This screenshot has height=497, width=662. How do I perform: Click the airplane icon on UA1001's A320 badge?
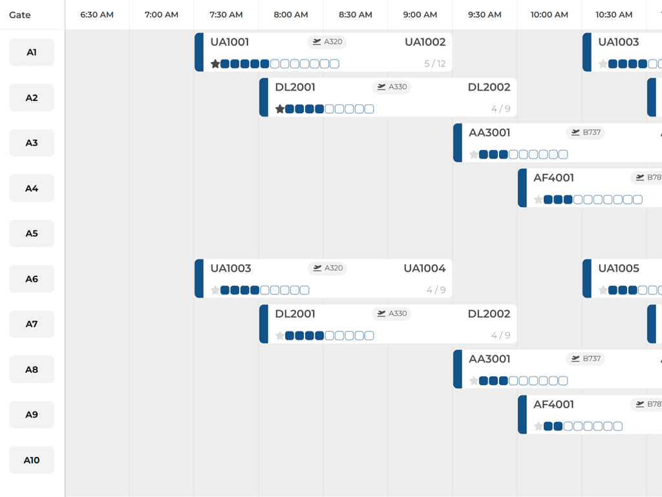click(x=316, y=41)
